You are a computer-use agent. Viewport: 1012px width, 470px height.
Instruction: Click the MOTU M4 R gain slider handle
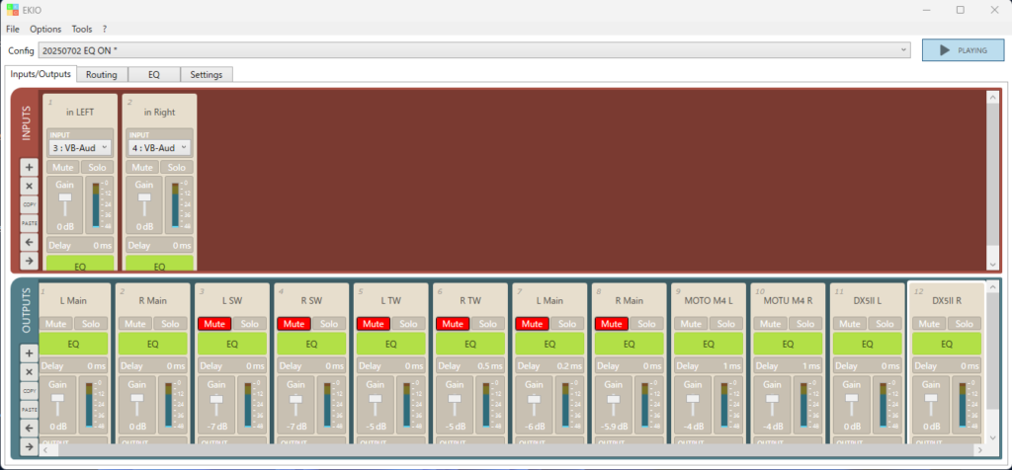point(772,398)
